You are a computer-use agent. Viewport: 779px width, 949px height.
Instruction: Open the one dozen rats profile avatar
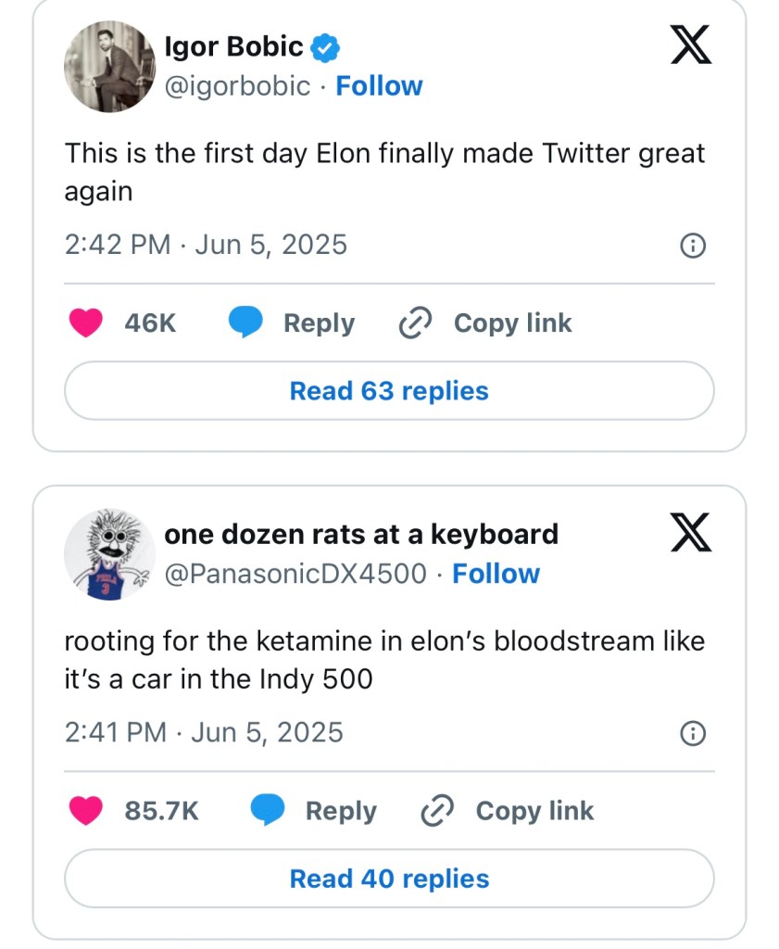[x=108, y=554]
